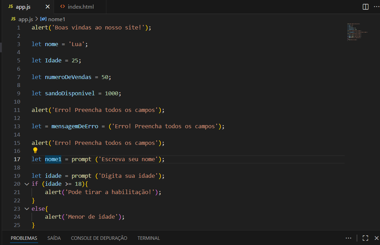Image resolution: width=380 pixels, height=245 pixels.
Task: Open the panel's more options ellipsis
Action: coord(348,238)
